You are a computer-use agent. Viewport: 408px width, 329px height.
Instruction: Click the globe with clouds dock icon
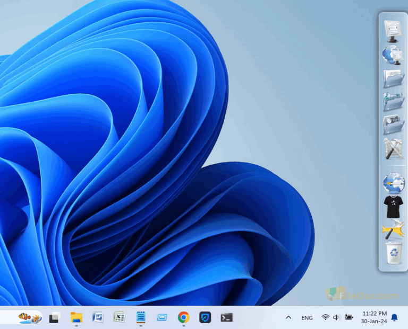(x=393, y=183)
